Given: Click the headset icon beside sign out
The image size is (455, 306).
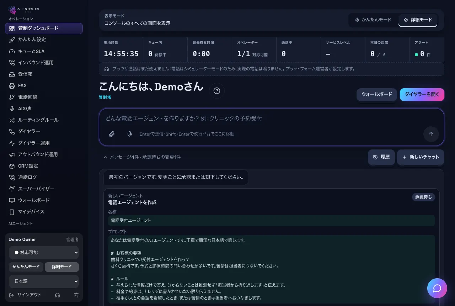Looking at the screenshot, I should click(x=57, y=295).
